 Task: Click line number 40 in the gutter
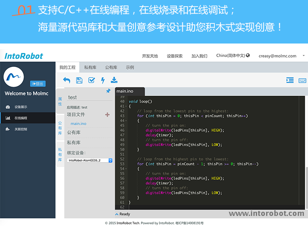click(122, 101)
